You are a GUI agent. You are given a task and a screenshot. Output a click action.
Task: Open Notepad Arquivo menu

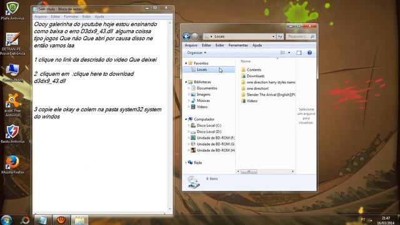(x=41, y=17)
